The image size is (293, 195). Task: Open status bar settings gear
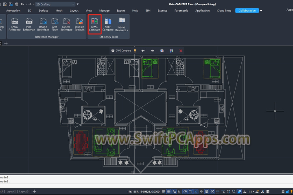(283, 192)
